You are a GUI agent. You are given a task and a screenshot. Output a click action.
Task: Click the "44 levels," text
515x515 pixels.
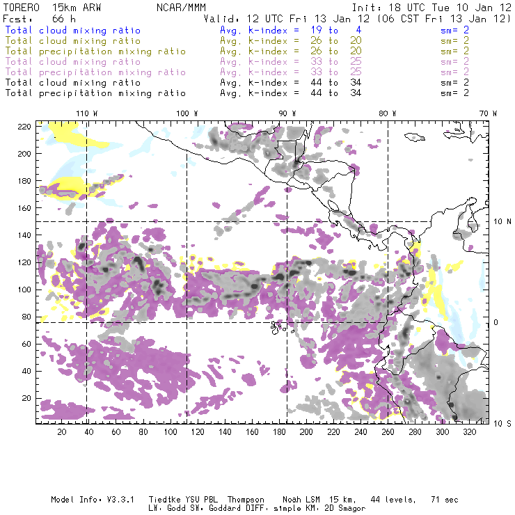pos(393,500)
